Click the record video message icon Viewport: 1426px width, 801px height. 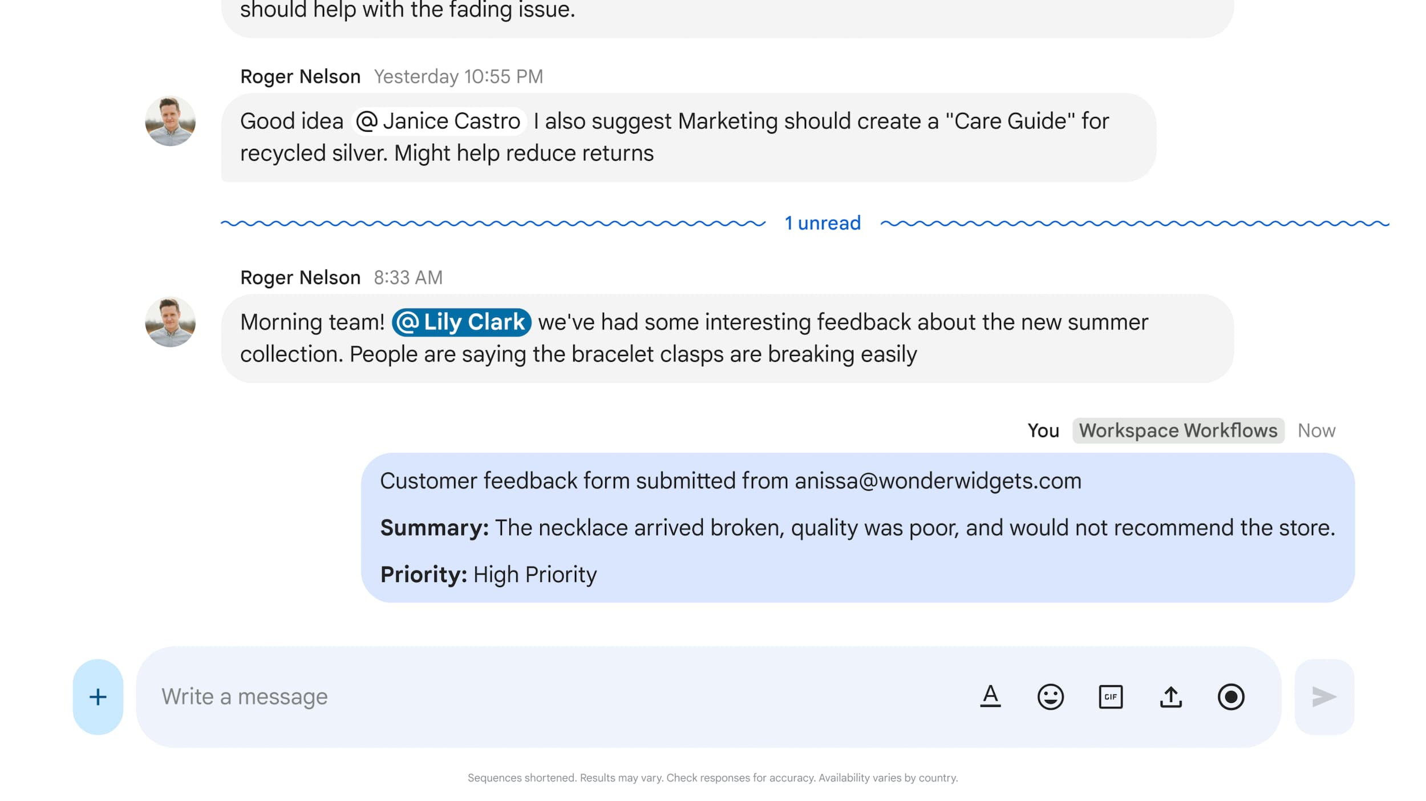[x=1230, y=697]
